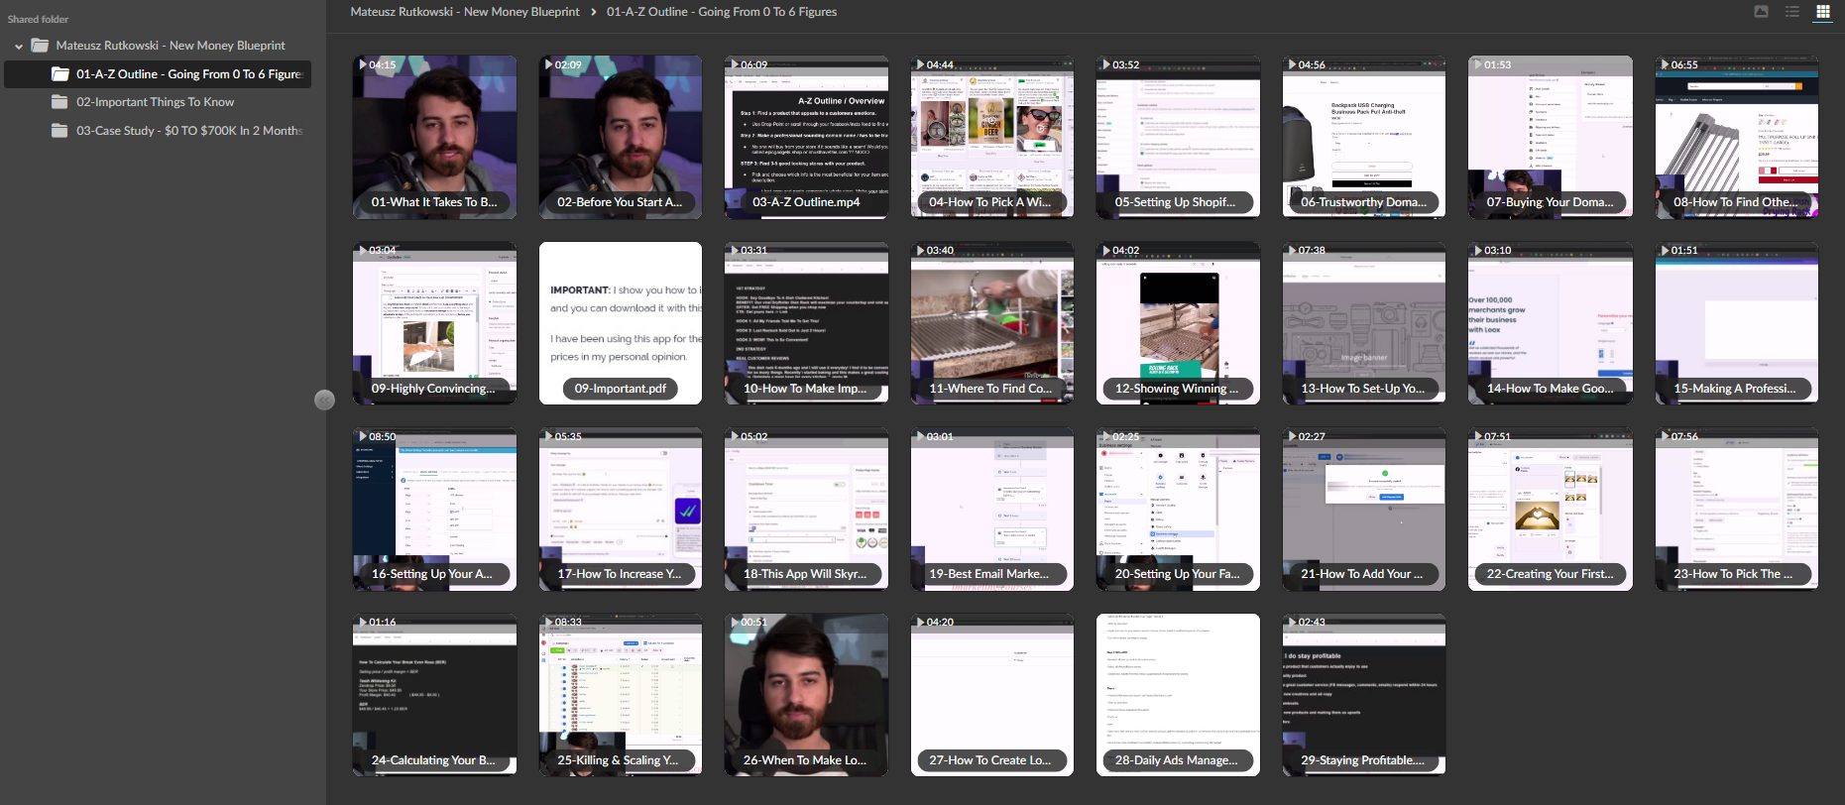Open the '05-Setting Up Shopif...' video
Screen dimensions: 1845x805
[x=1178, y=137]
